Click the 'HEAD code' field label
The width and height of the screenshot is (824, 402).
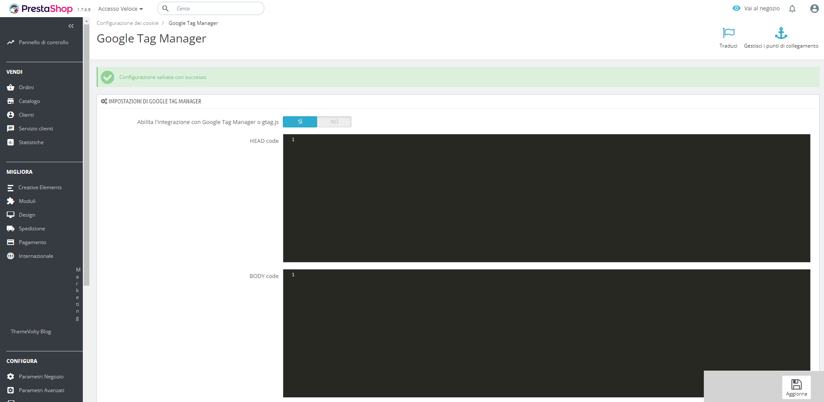264,141
